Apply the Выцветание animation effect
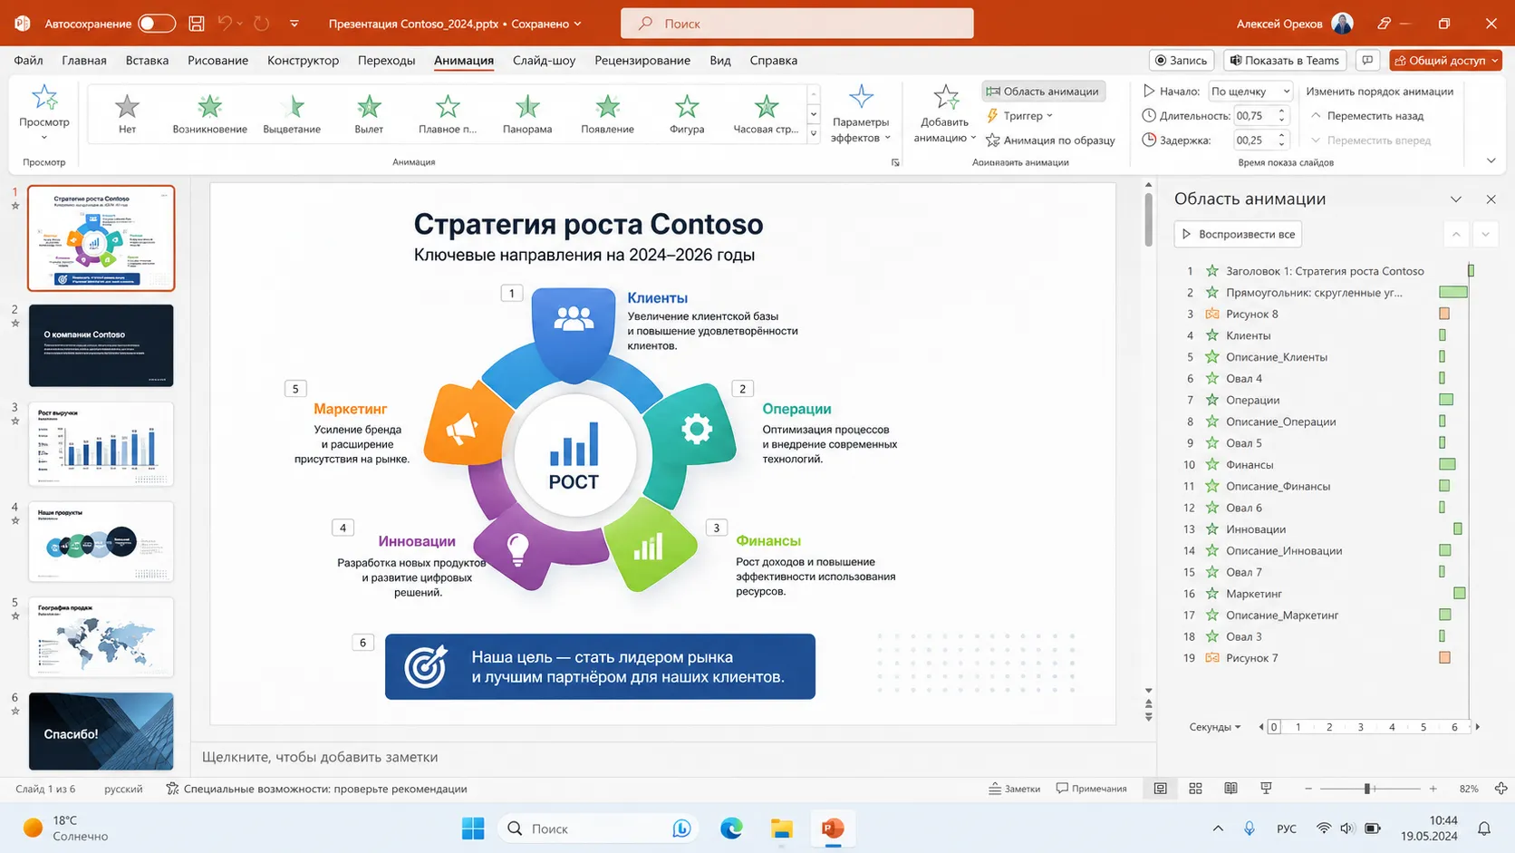Image resolution: width=1515 pixels, height=853 pixels. [x=292, y=113]
